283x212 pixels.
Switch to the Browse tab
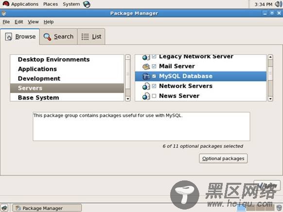tap(20, 36)
